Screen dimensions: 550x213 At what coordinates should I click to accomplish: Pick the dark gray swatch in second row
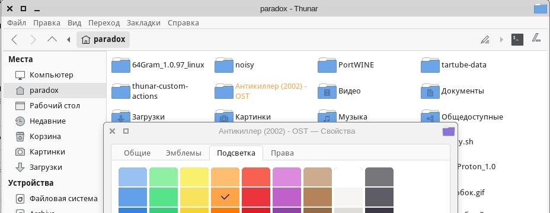point(379,197)
